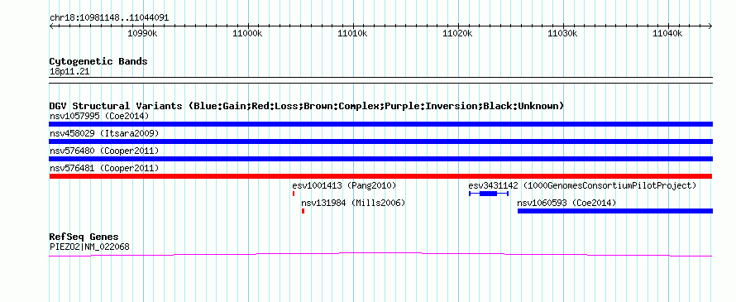Viewport: 736px width, 302px height.
Task: Click the 11020k ruler tick label
Action: (458, 33)
